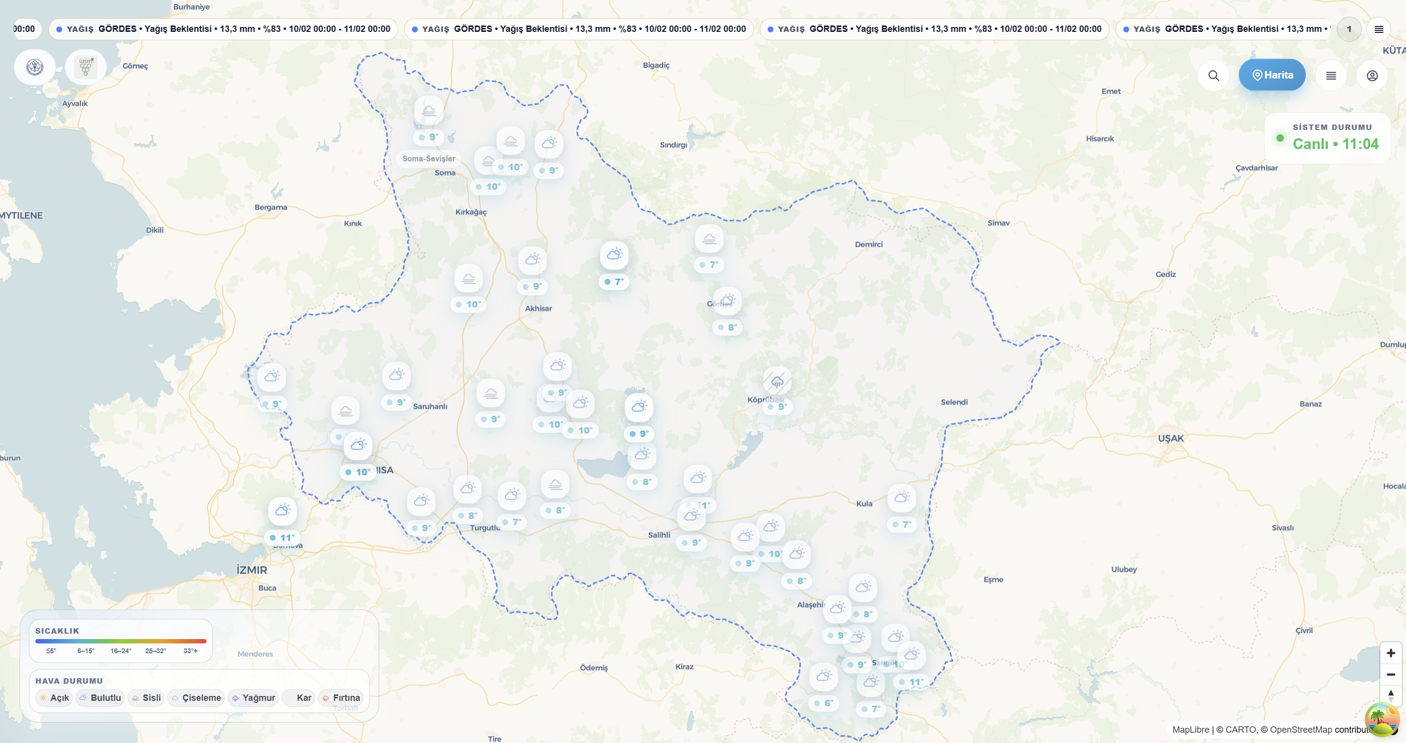Click the Sistem Durumu live status card
The height and width of the screenshot is (743, 1406).
1327,138
